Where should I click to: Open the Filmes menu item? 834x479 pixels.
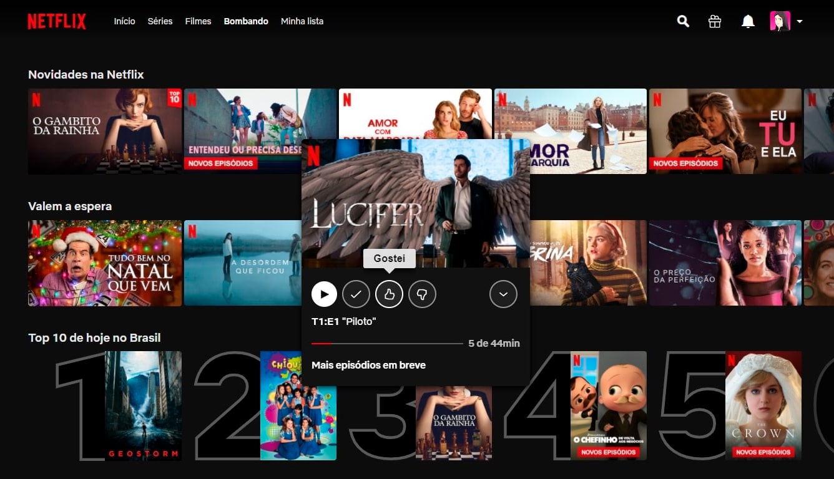click(198, 21)
